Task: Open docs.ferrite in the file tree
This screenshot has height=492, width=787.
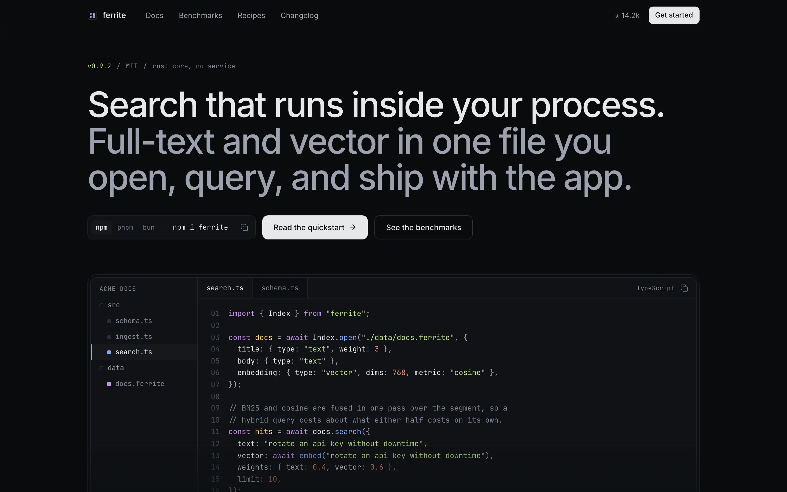Action: pyautogui.click(x=144, y=384)
